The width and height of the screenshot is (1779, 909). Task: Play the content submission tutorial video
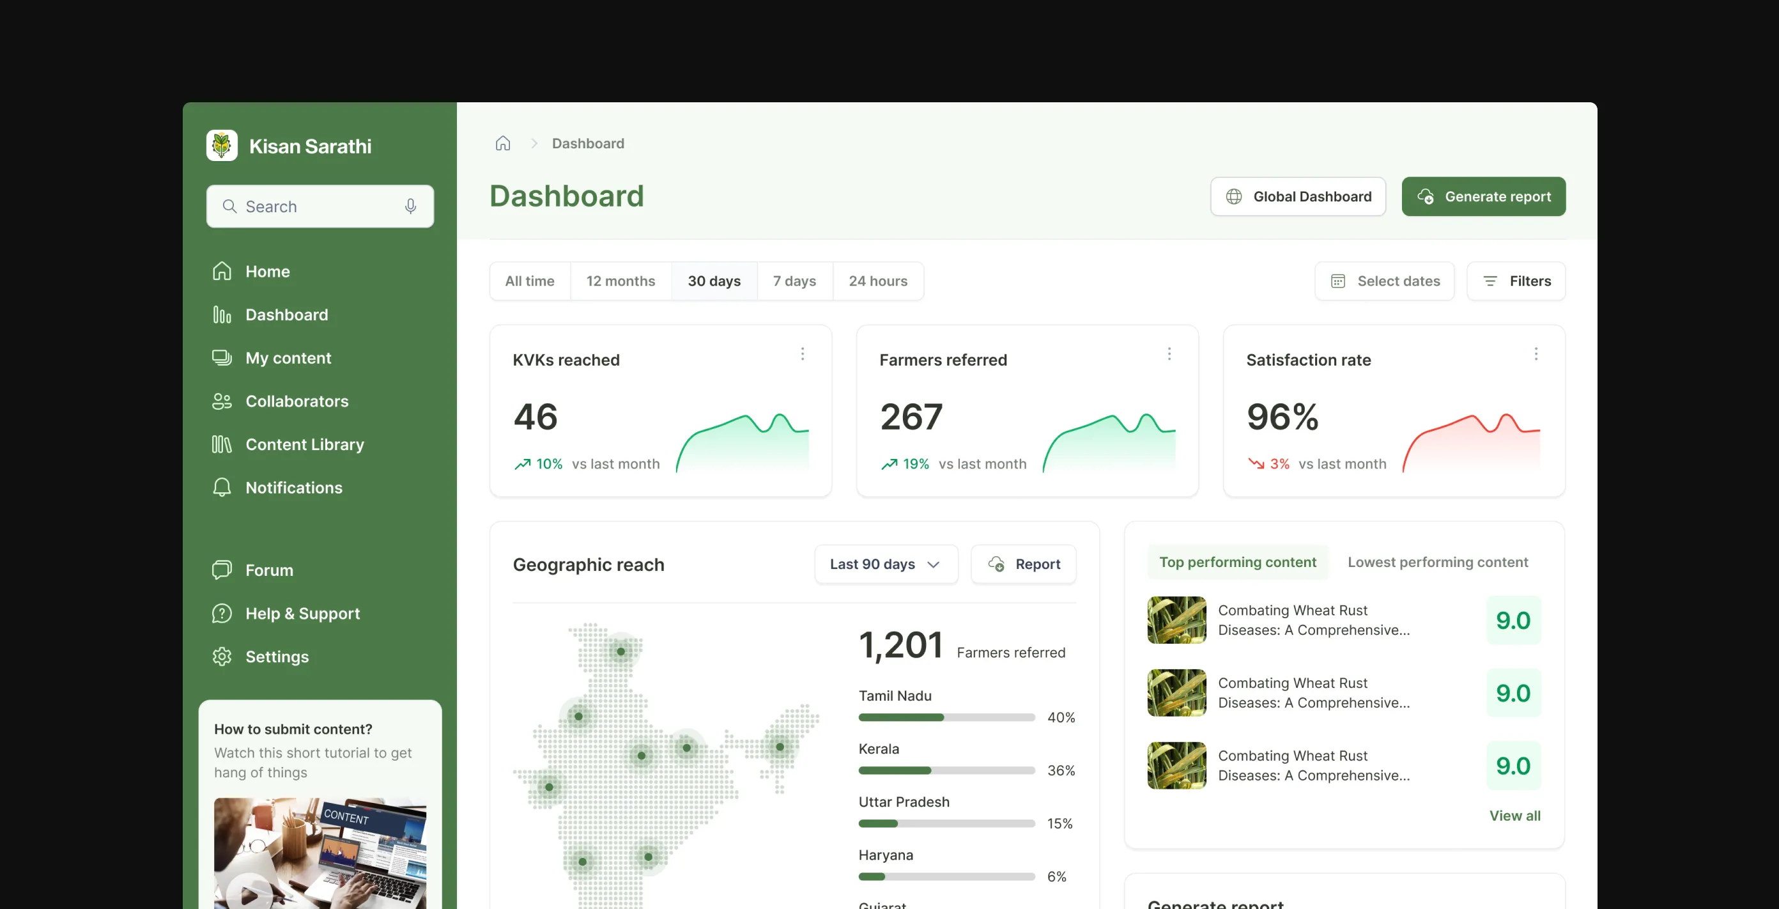tap(249, 894)
